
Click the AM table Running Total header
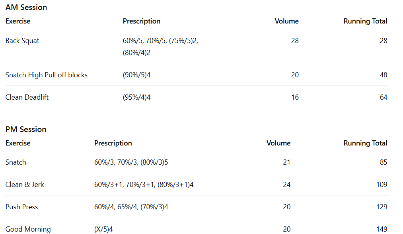365,21
